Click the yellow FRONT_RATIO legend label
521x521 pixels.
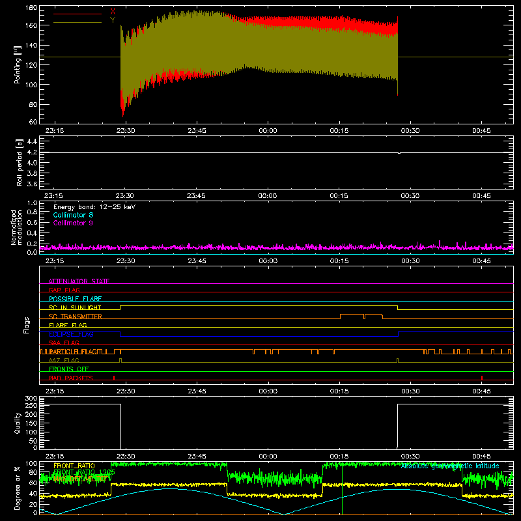[74, 466]
